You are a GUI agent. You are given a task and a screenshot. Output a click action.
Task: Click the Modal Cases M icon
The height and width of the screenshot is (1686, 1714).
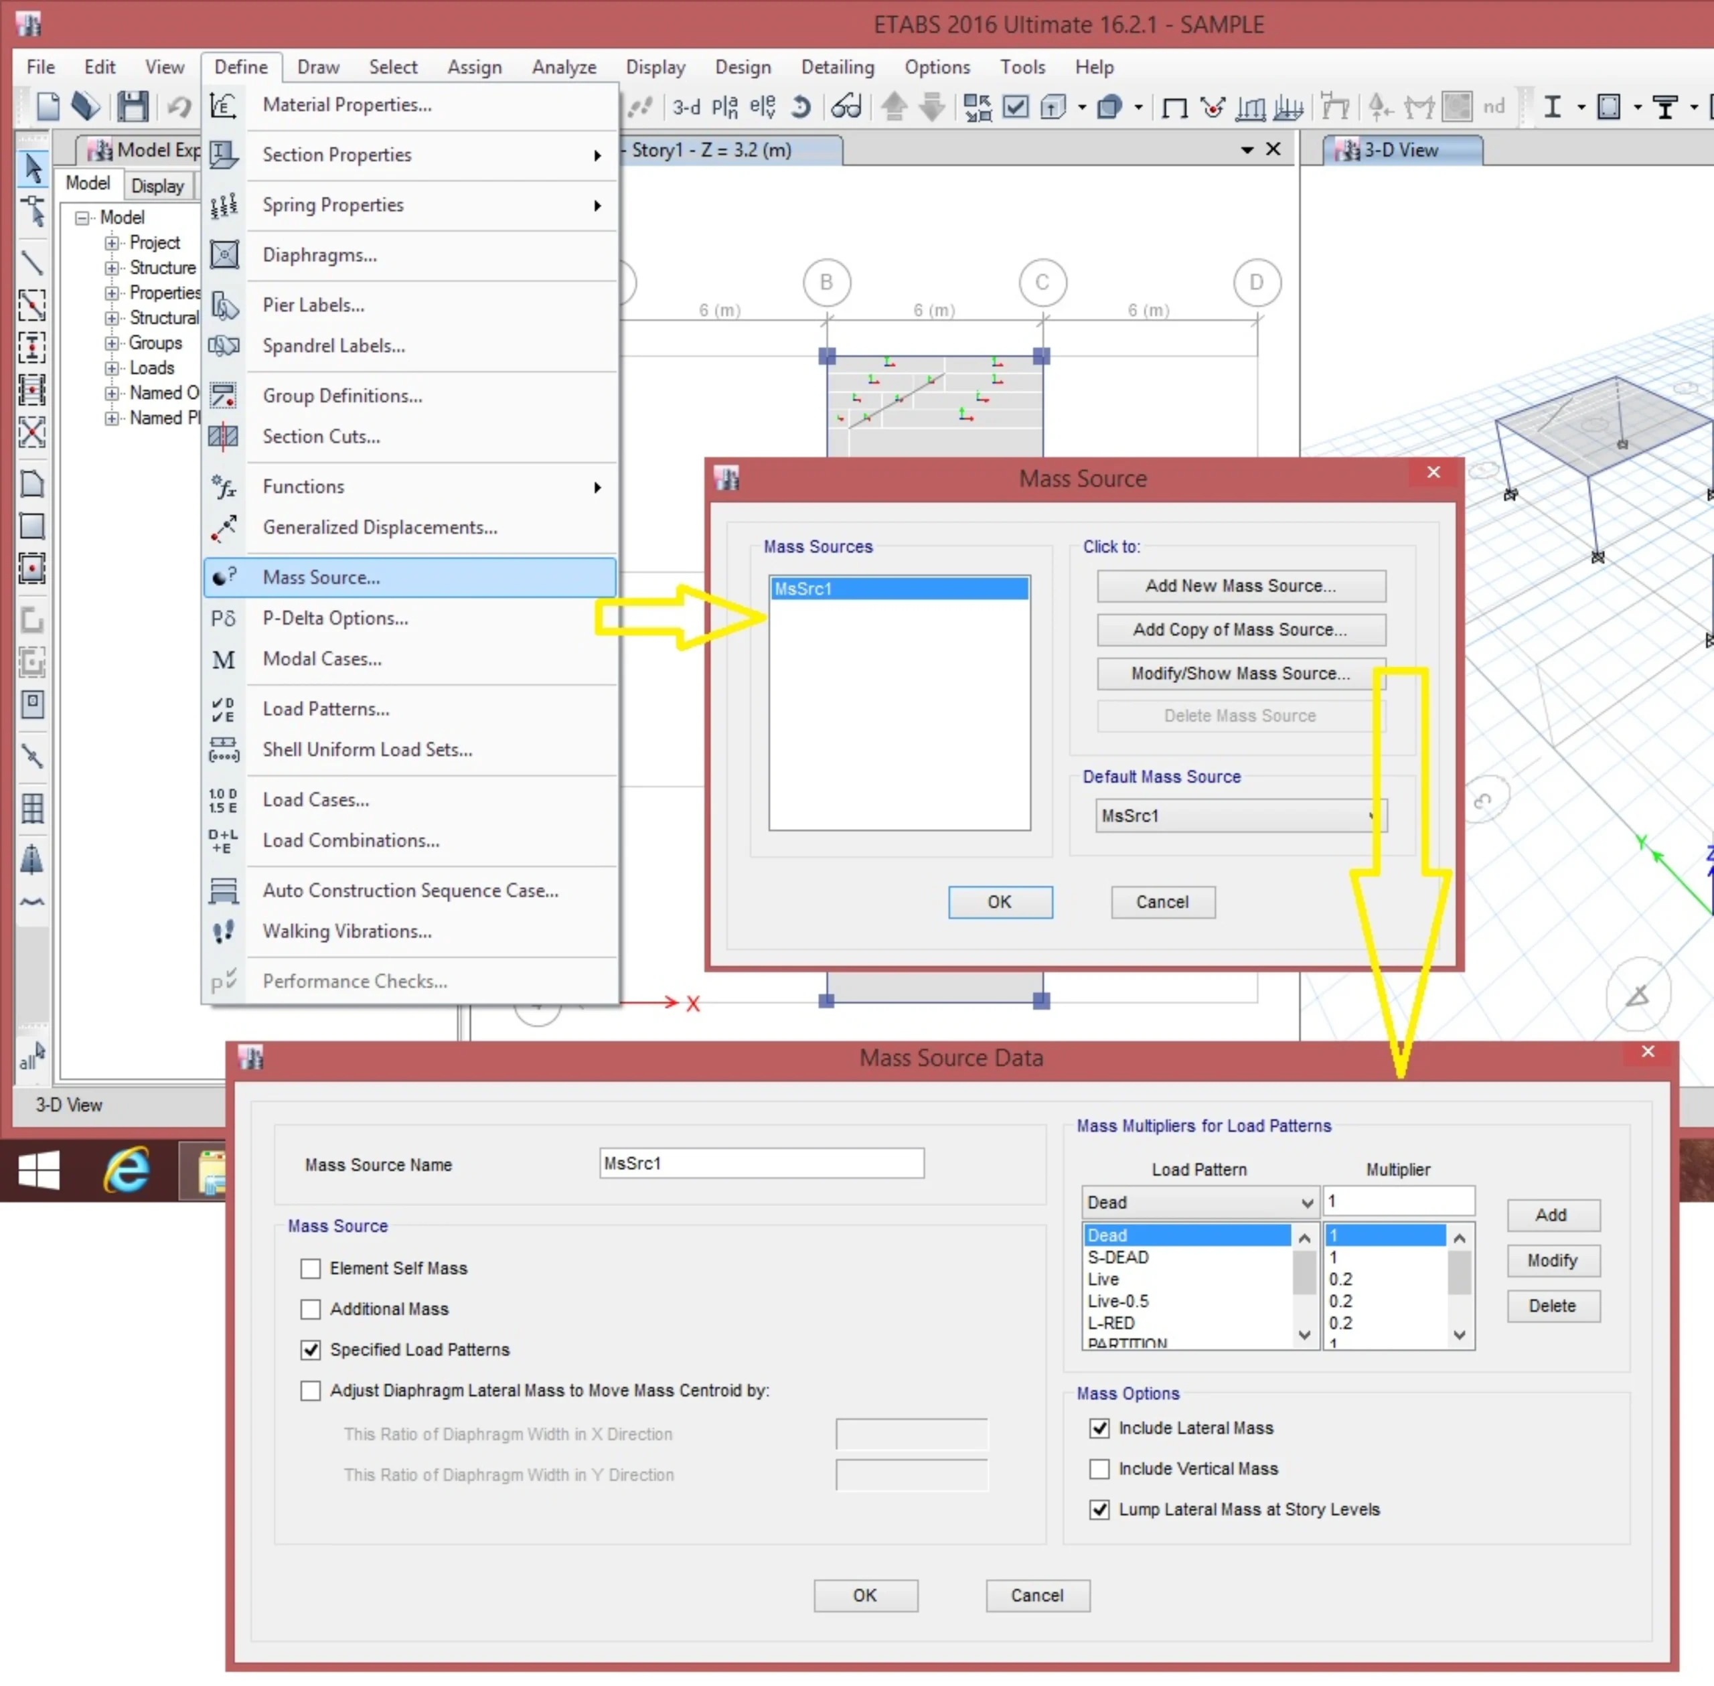point(224,660)
